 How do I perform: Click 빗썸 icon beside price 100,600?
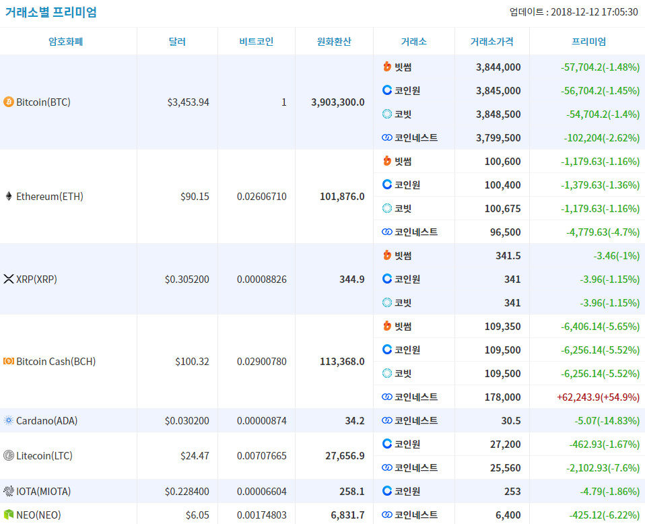coord(387,160)
